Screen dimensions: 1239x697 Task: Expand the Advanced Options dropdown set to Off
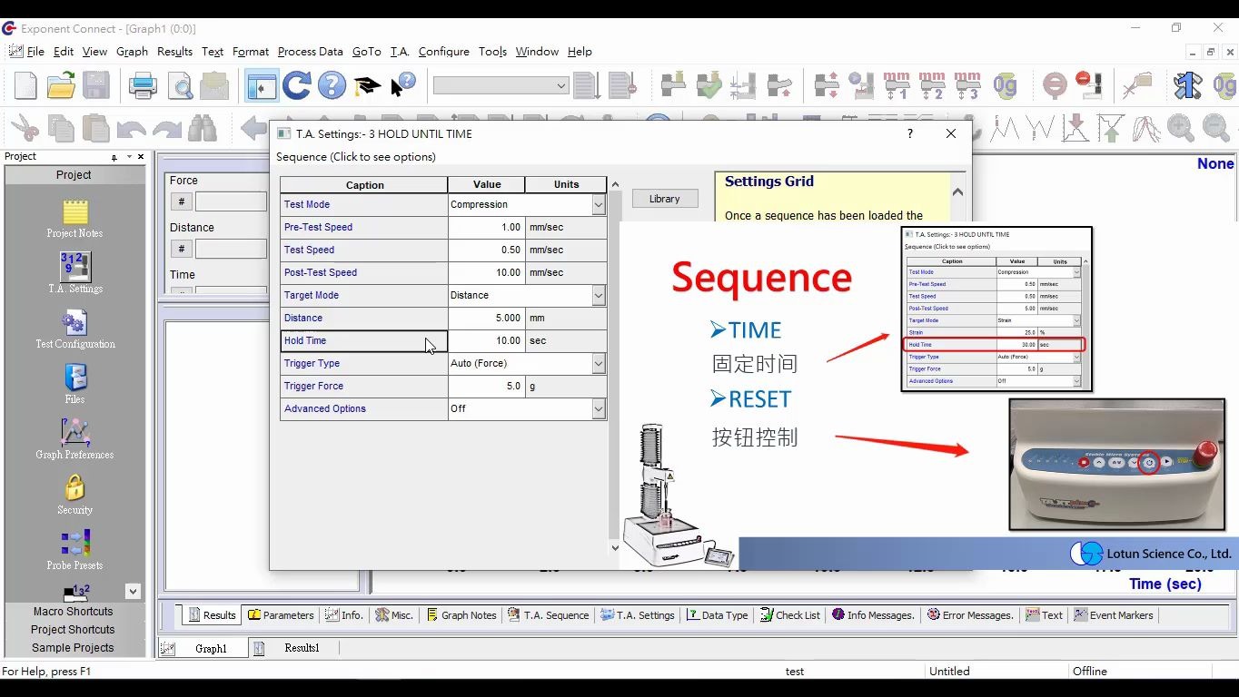pos(600,408)
